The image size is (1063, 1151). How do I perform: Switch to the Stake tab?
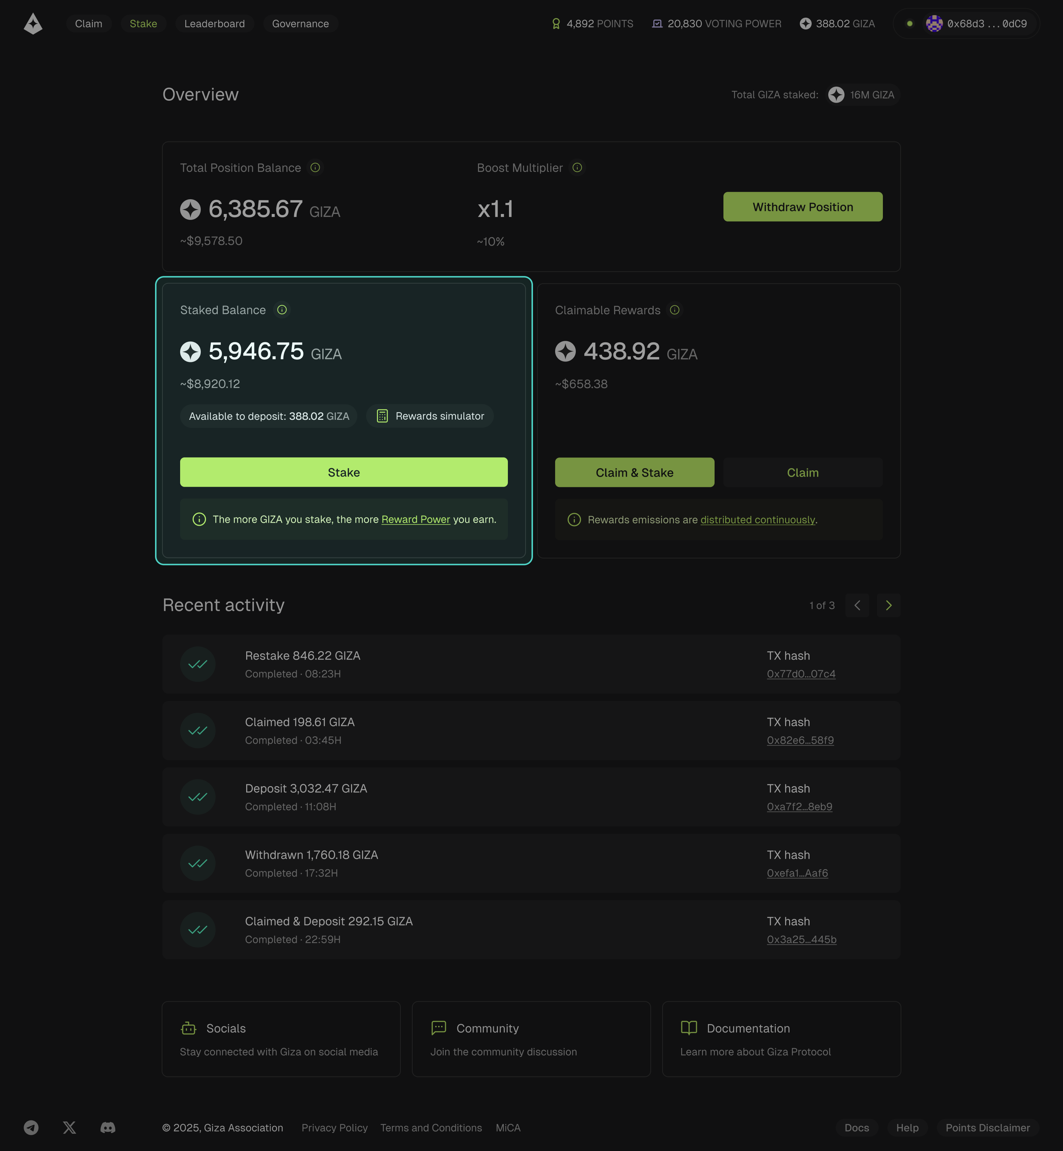(x=143, y=24)
